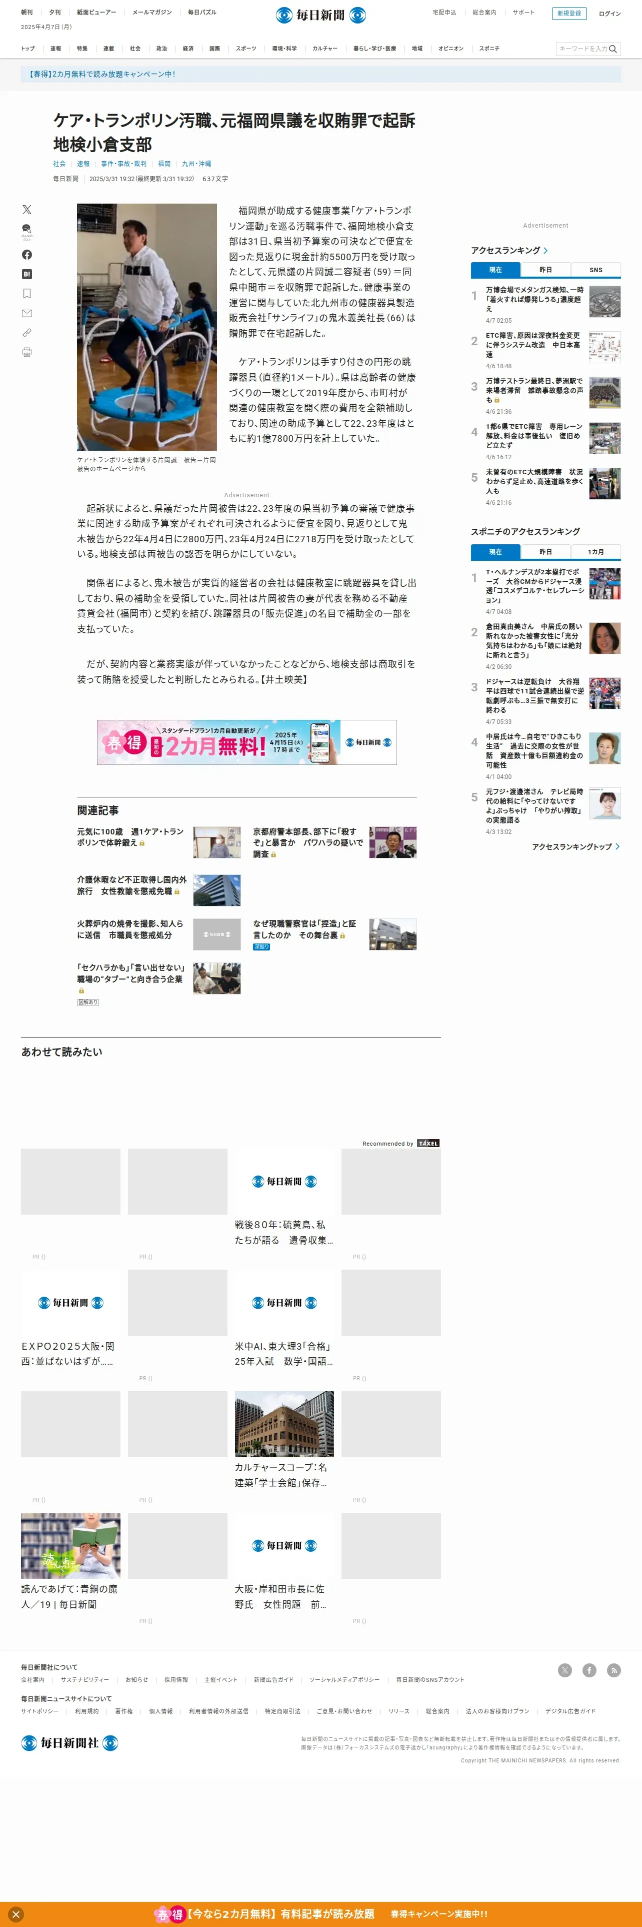Open related article なぜ現職警察官は捏造
The height and width of the screenshot is (1927, 642).
[305, 929]
